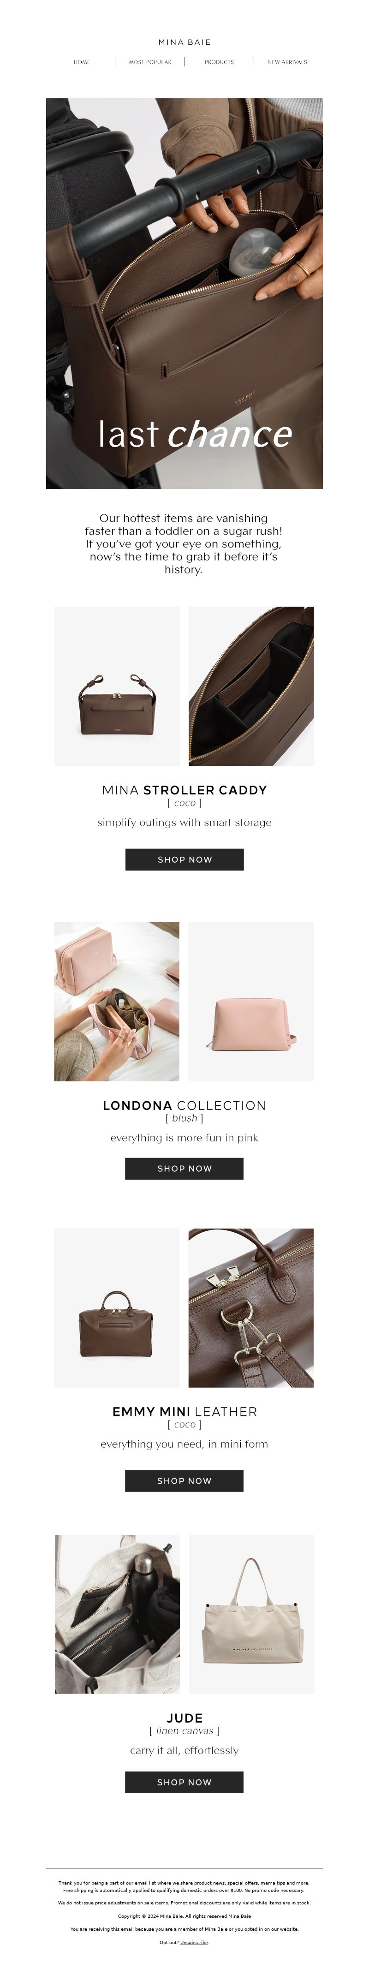Click the MINA BAIE logo header
The width and height of the screenshot is (369, 1981).
coord(184,42)
